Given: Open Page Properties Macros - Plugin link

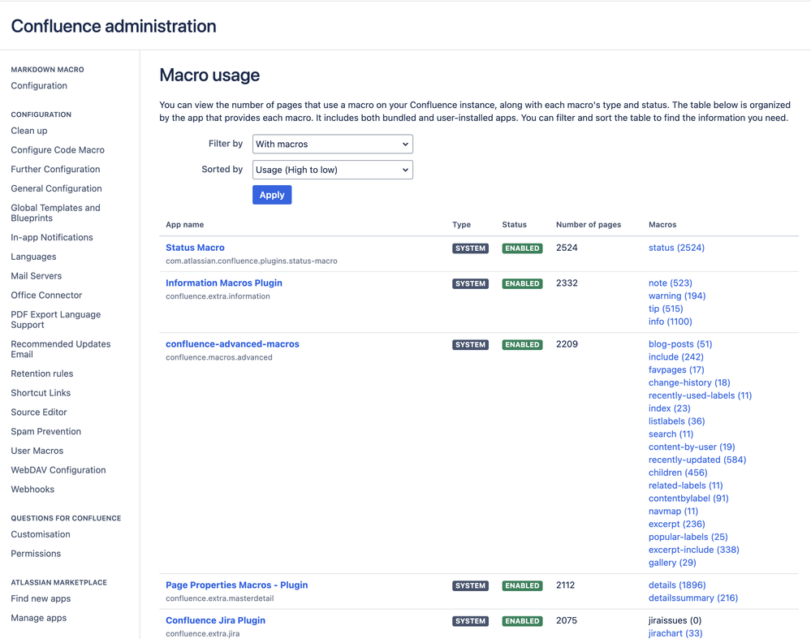Looking at the screenshot, I should [x=236, y=585].
